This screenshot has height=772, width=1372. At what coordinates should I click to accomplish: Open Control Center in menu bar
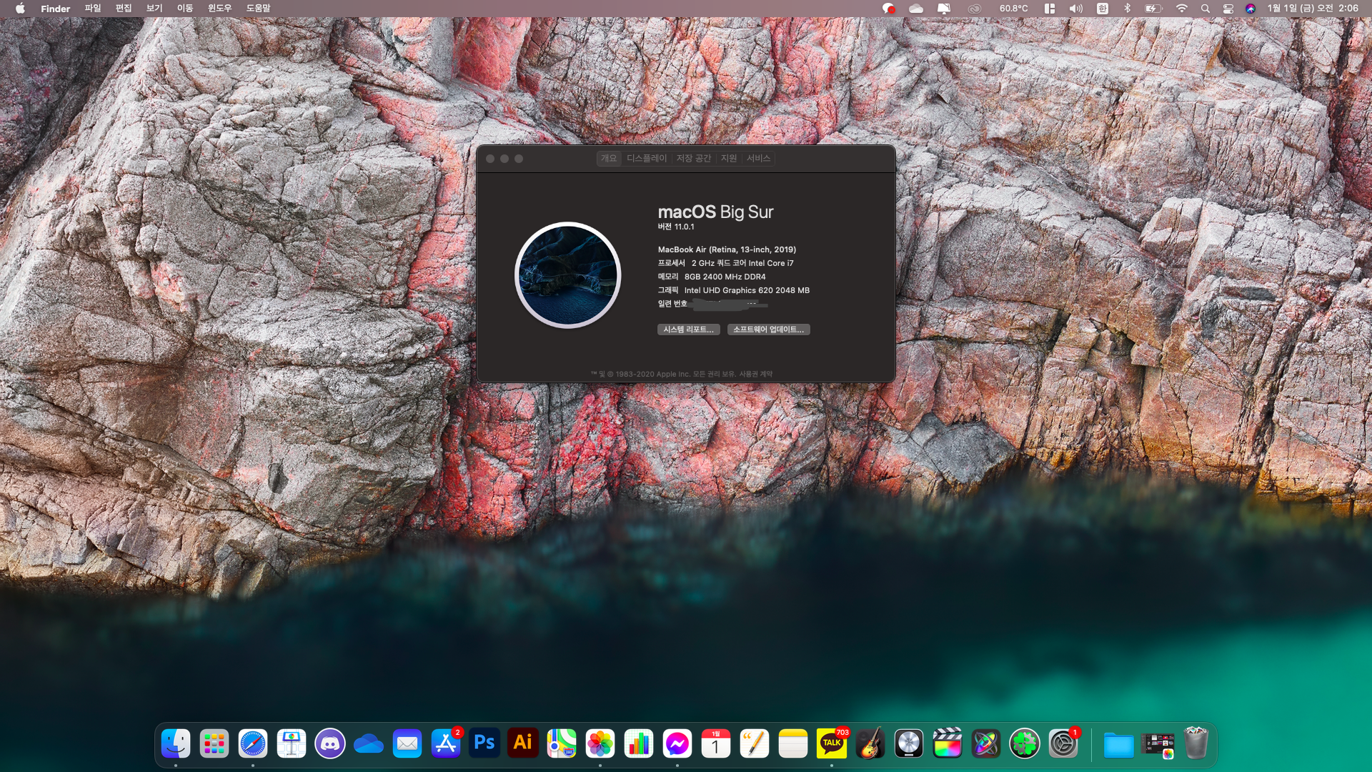click(1228, 9)
